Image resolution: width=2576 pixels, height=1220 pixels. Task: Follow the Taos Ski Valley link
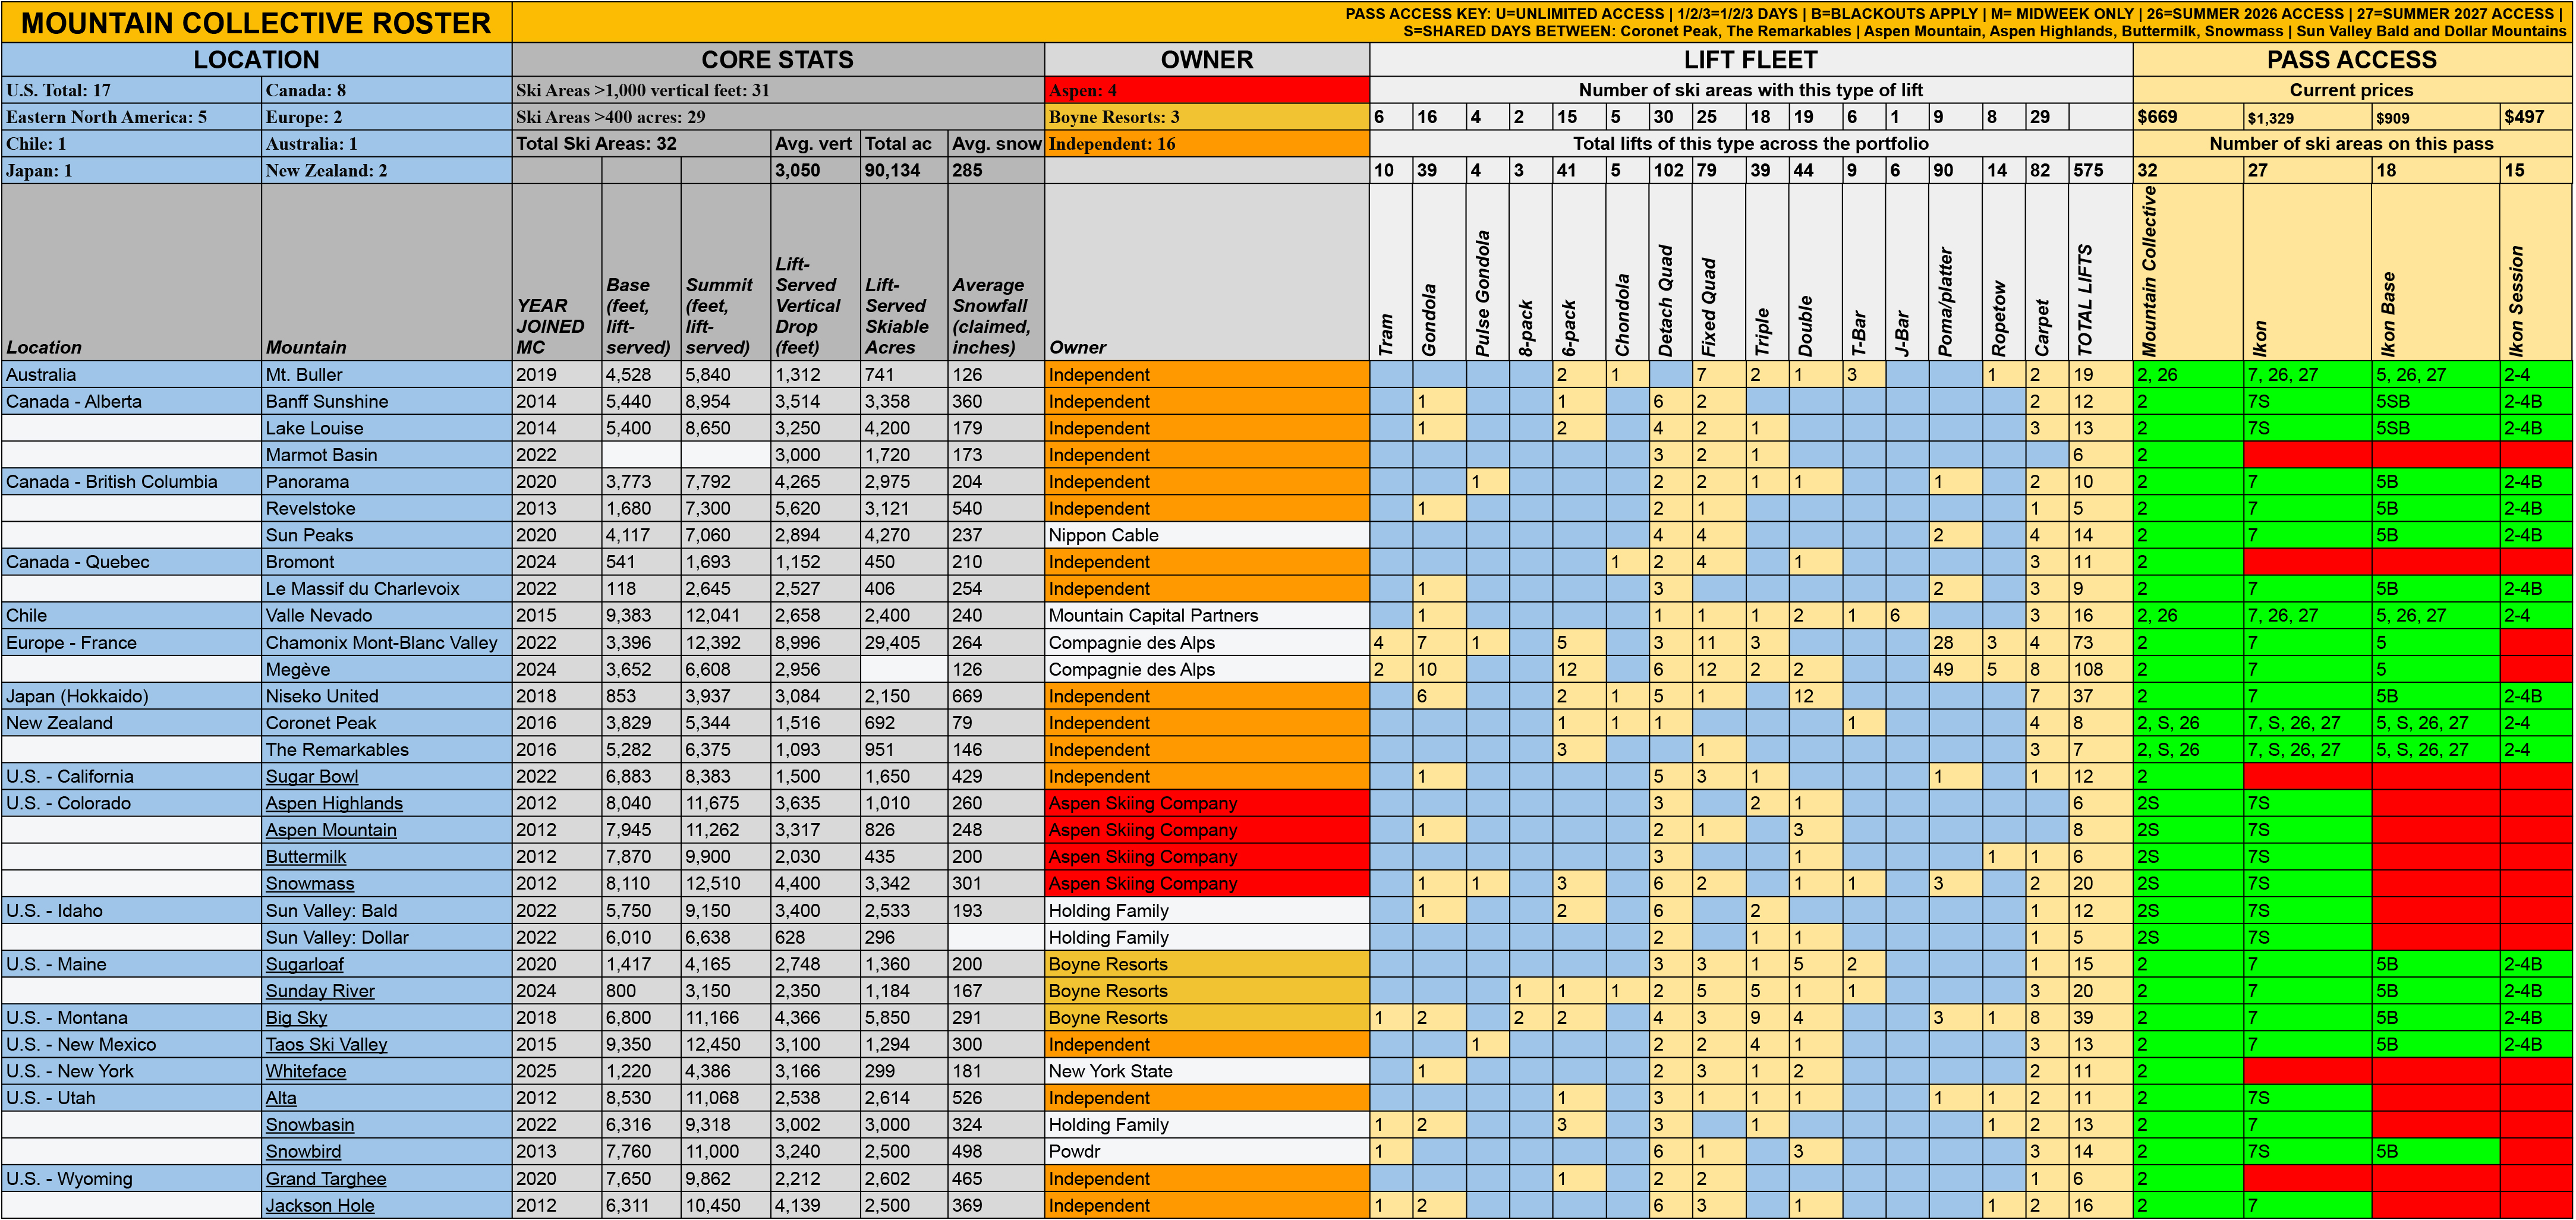326,1045
